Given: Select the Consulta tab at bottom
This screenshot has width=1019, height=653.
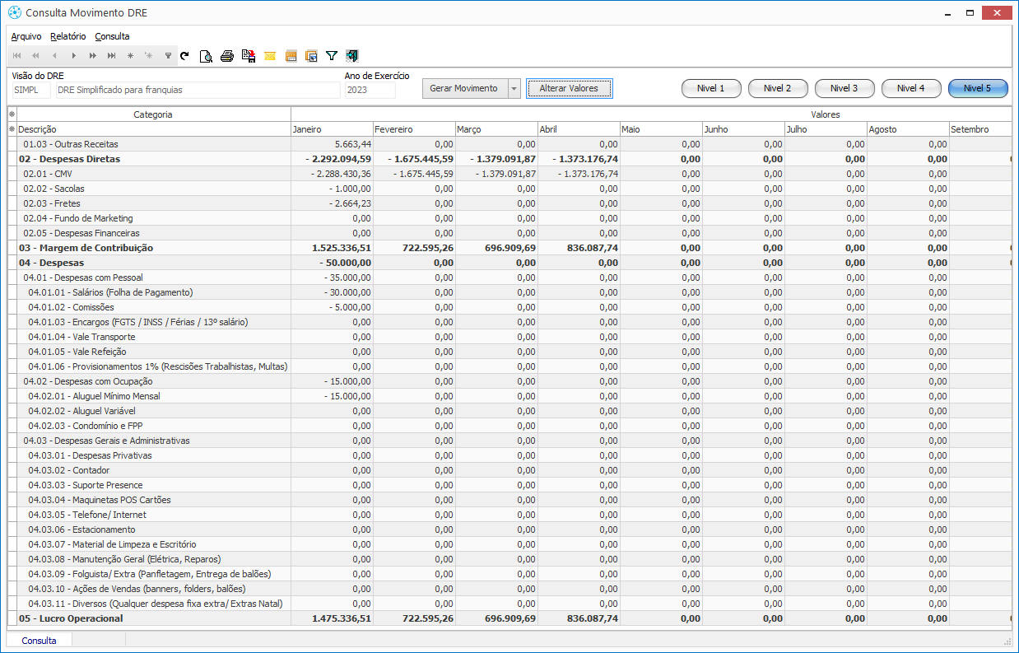Looking at the screenshot, I should click(x=40, y=640).
